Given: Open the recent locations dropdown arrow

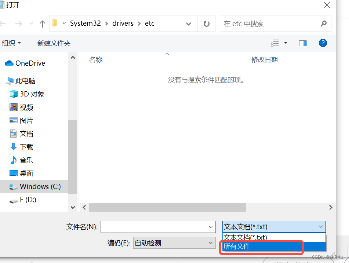Looking at the screenshot, I should tap(32, 23).
